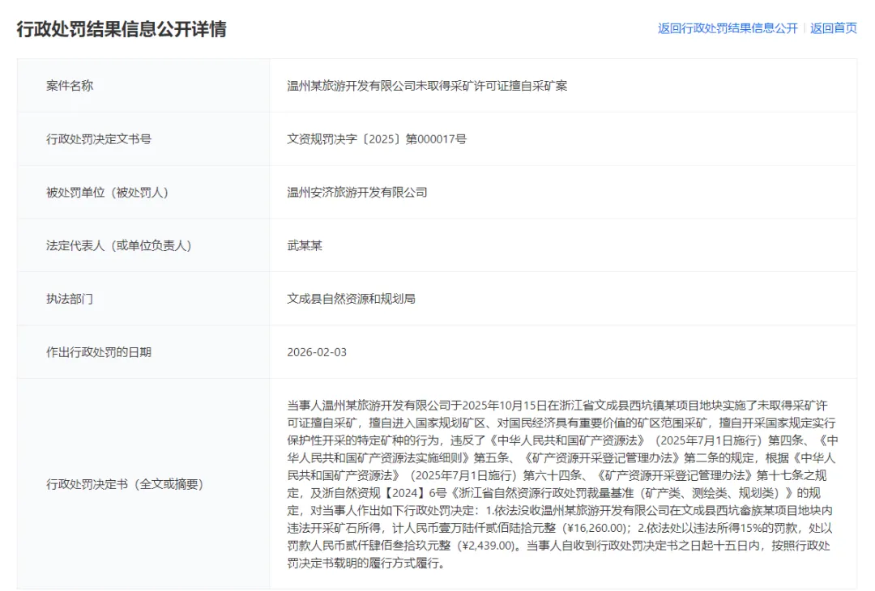This screenshot has width=875, height=591.
Task: Select the company name 温州安济旅游开发有限公司
Action: pos(356,192)
